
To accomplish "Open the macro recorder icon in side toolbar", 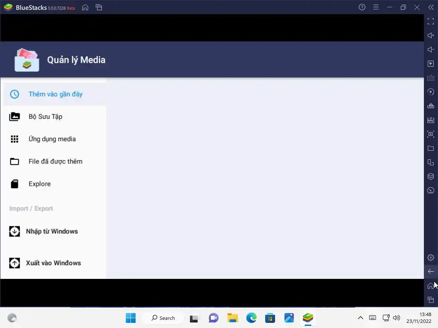I will pos(431,106).
